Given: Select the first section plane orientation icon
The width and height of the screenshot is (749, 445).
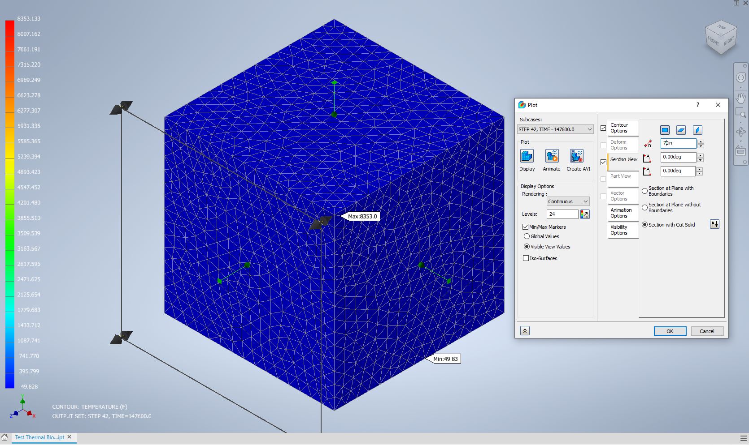Looking at the screenshot, I should (x=665, y=130).
